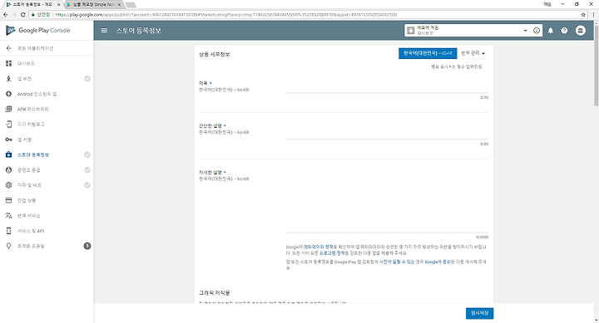Image resolution: width=599 pixels, height=323 pixels.
Task: Open the contact Google (Google에 문의) link
Action: coord(438,262)
